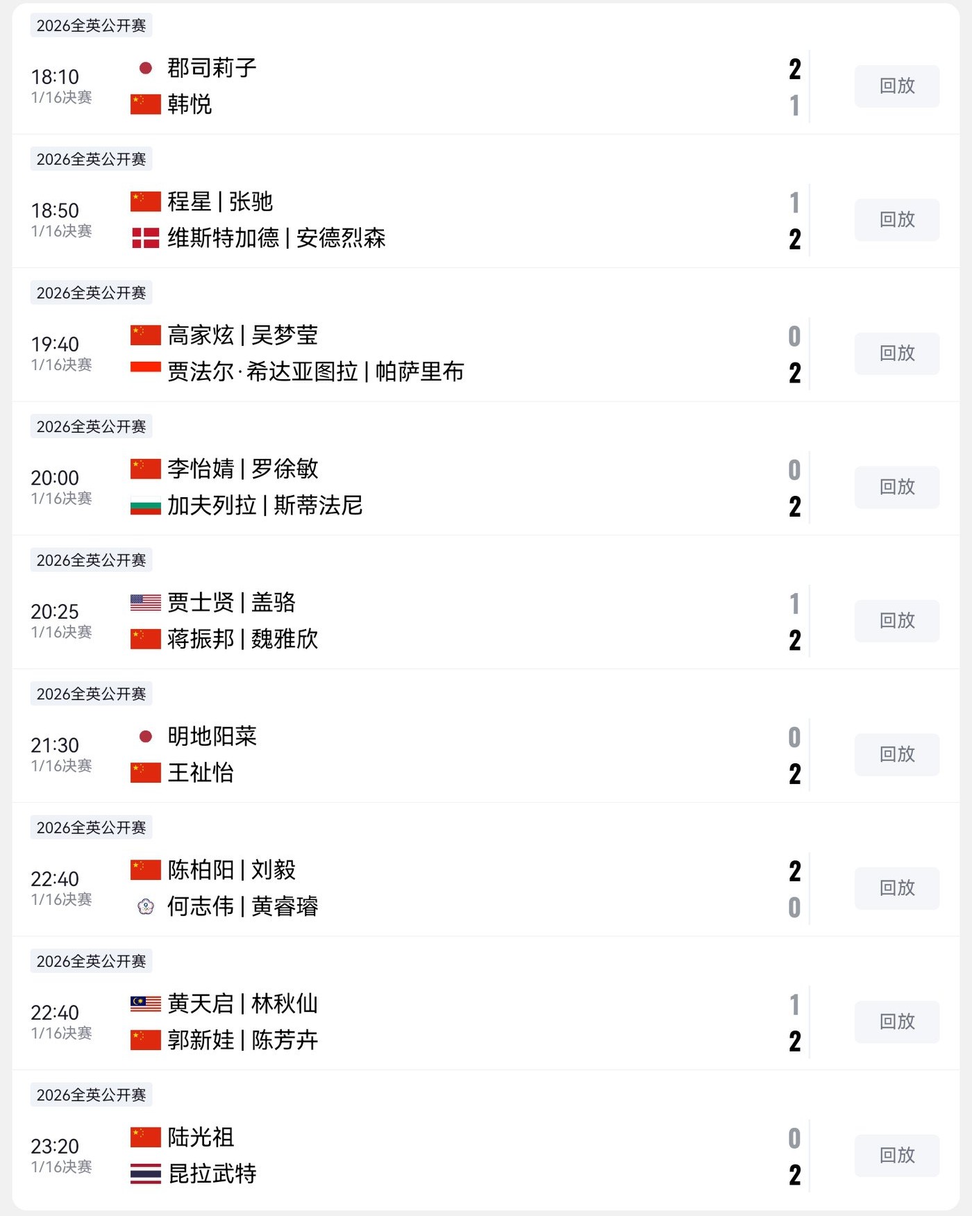Open replay for 郡司莉子 vs 韩悦 match
Viewport: 972px width, 1216px height.
tap(896, 86)
